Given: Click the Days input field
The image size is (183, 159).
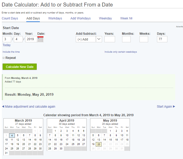Looking at the screenshot, I should coord(162,39).
